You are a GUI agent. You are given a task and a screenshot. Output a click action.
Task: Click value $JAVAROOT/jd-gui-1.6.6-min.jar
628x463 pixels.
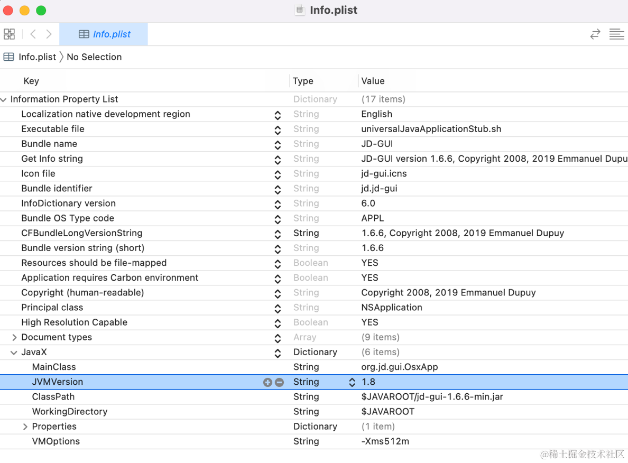pyautogui.click(x=432, y=397)
